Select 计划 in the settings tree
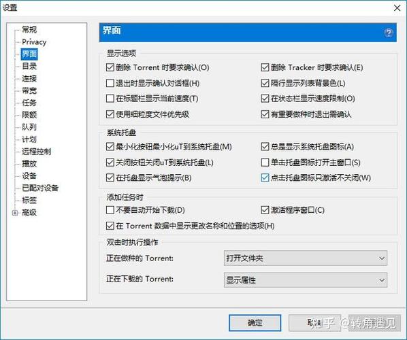Image resolution: width=407 pixels, height=340 pixels. [x=29, y=139]
